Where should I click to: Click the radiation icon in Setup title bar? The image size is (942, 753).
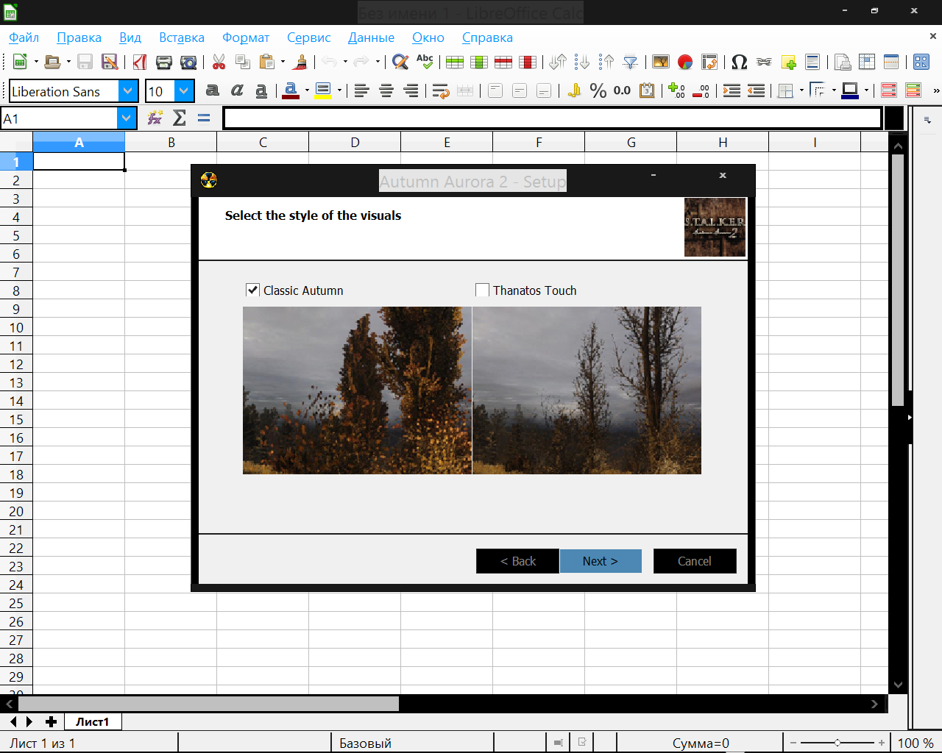[x=209, y=180]
